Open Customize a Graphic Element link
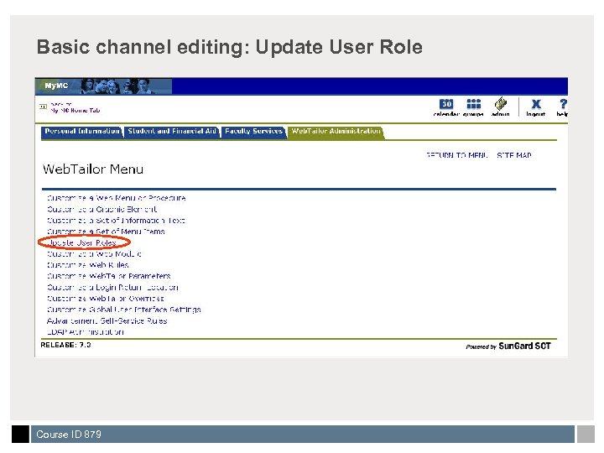604x453 pixels. click(102, 209)
